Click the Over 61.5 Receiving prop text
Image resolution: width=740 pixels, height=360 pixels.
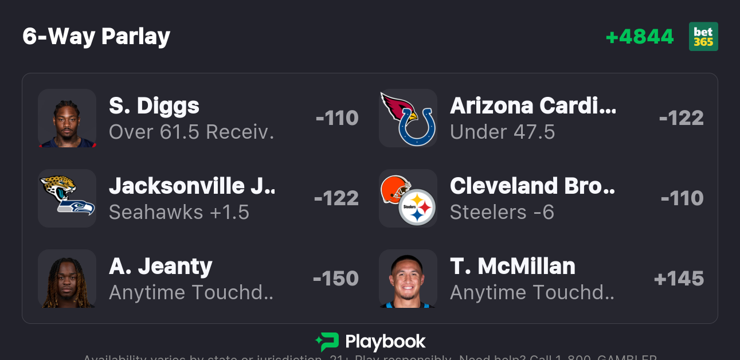coord(191,132)
